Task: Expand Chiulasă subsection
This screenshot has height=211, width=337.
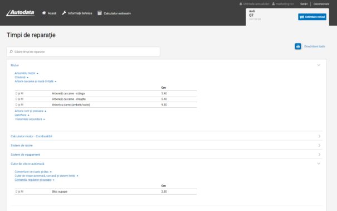Action: click(22, 77)
